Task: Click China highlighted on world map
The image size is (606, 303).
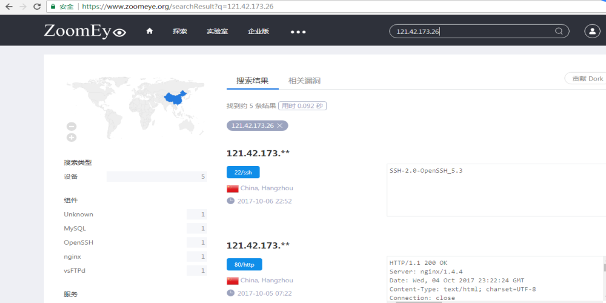Action: 175,98
